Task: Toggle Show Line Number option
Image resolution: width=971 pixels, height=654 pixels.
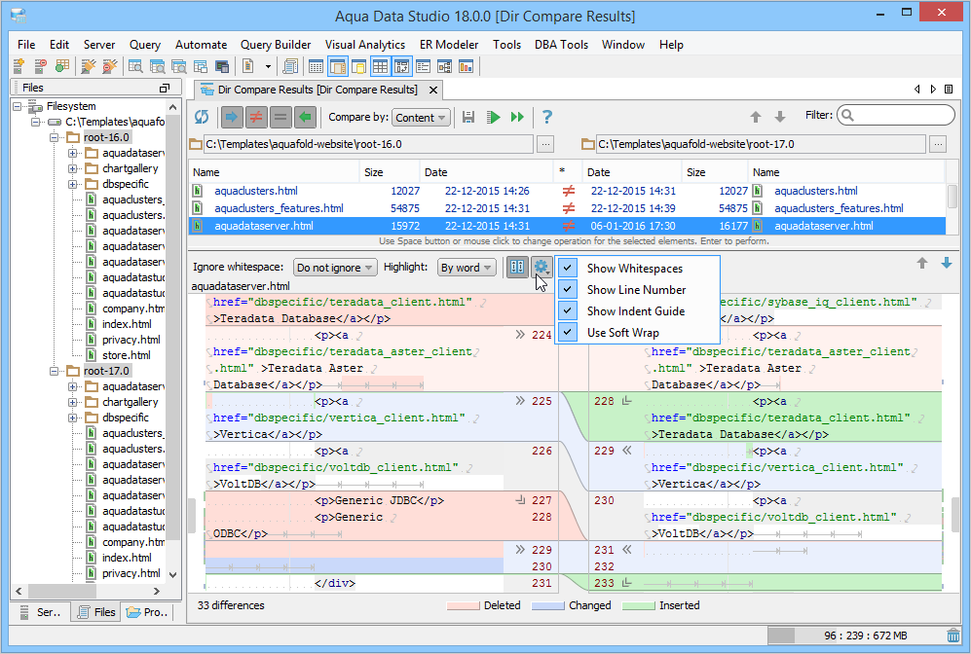Action: (x=636, y=290)
